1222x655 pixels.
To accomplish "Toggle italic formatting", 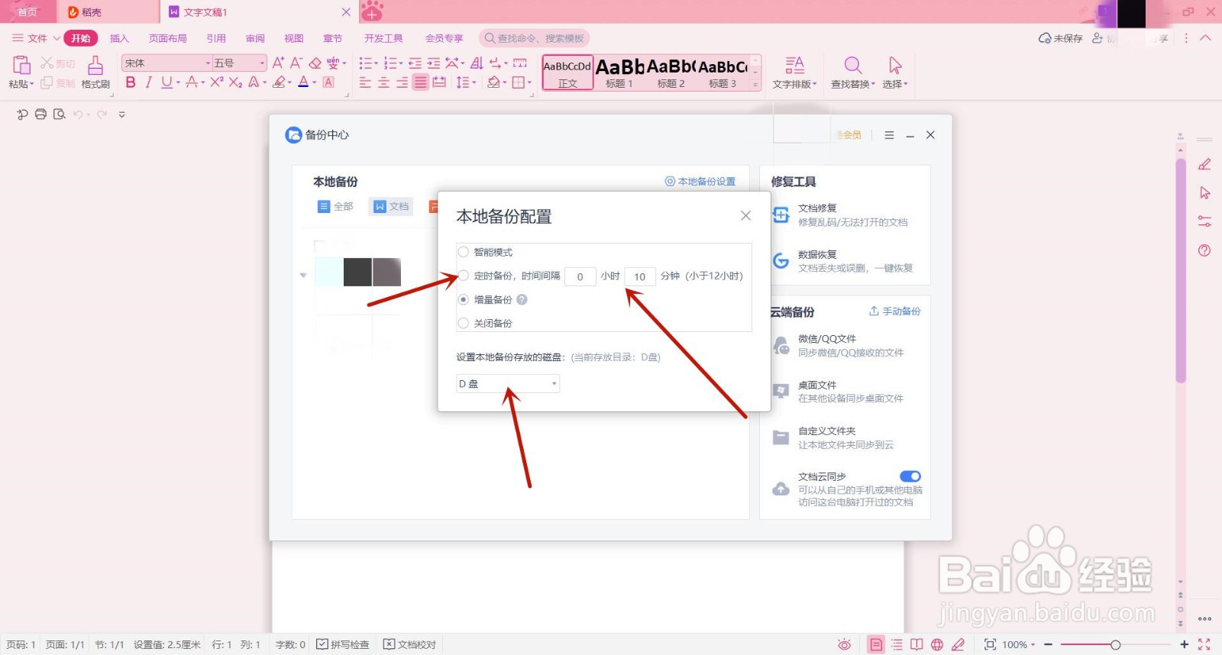I will tap(148, 82).
